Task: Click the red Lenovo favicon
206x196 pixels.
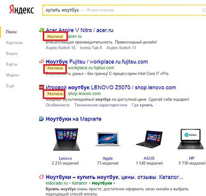Action: tap(42, 87)
